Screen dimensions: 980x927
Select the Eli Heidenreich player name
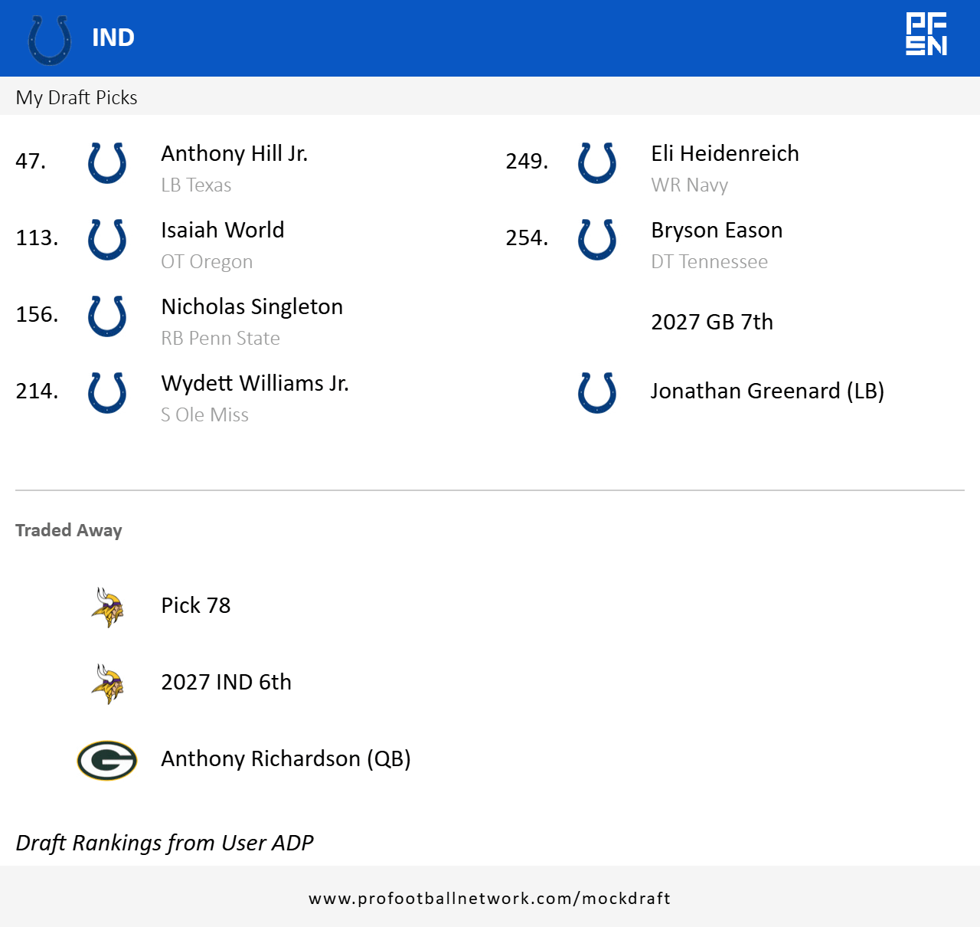click(x=724, y=153)
